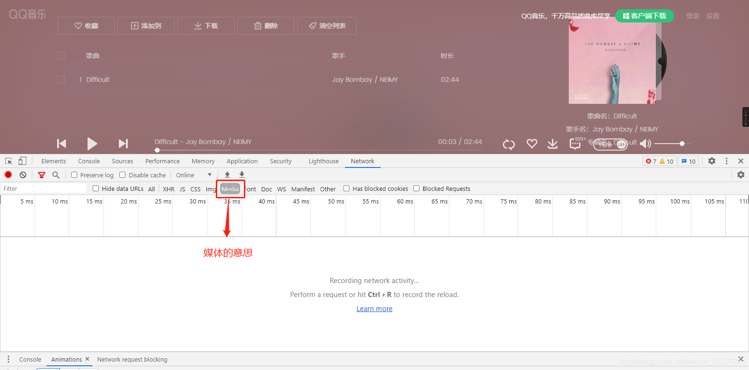
Task: Skip to previous track
Action: pyautogui.click(x=61, y=144)
